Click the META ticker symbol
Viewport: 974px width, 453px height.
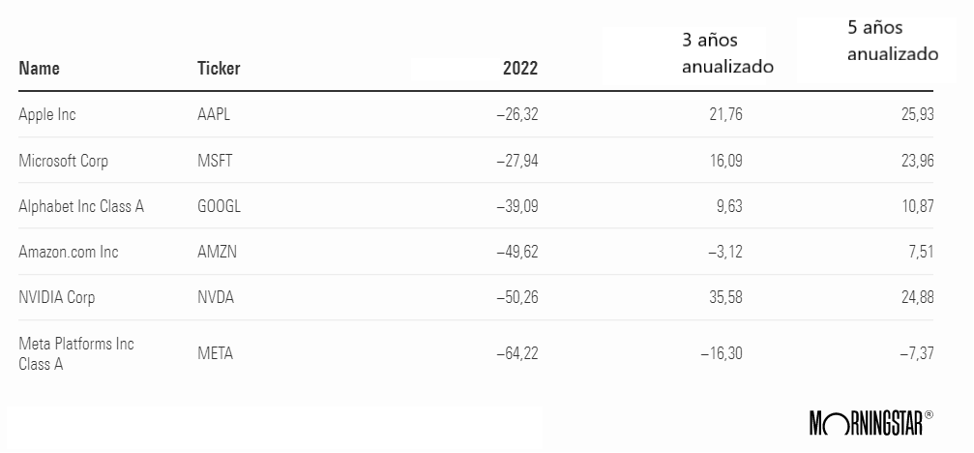(x=215, y=353)
